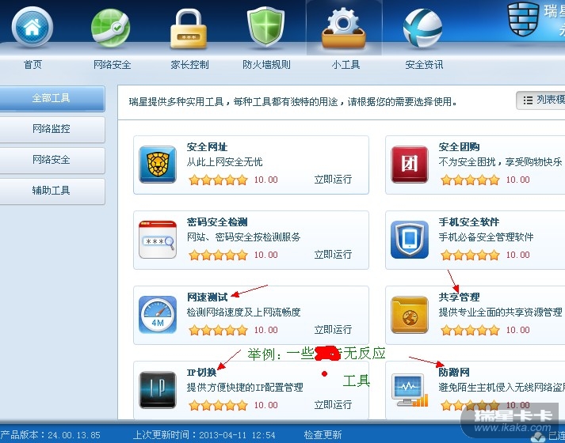This screenshot has height=443, width=565.
Task: Click the last update time 2013-04-11 12:54
Action: coord(238,435)
